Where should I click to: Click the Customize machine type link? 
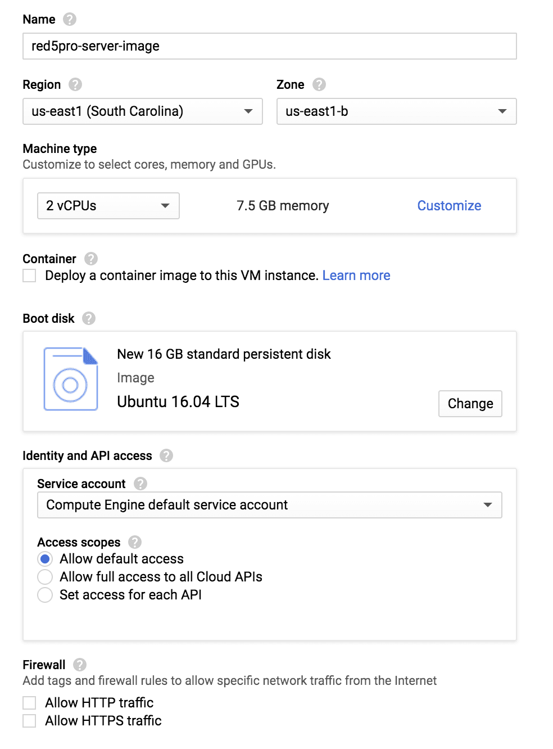click(x=449, y=206)
